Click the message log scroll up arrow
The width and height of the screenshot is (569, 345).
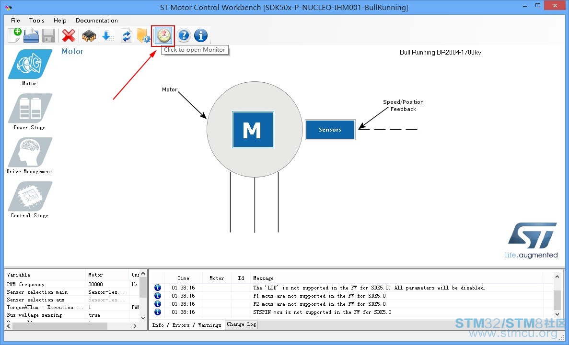[557, 277]
